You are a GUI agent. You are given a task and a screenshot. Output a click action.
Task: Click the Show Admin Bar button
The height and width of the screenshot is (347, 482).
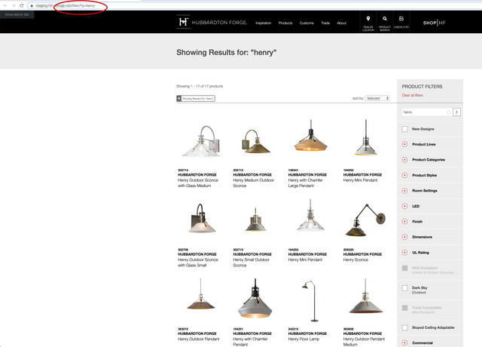coord(17,14)
